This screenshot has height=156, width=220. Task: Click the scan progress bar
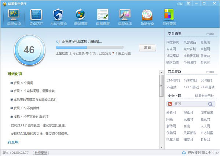[x=89, y=47]
